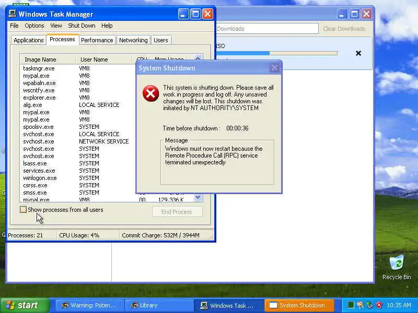Select the csrss.exe process row
This screenshot has height=313, width=418.
point(77,185)
